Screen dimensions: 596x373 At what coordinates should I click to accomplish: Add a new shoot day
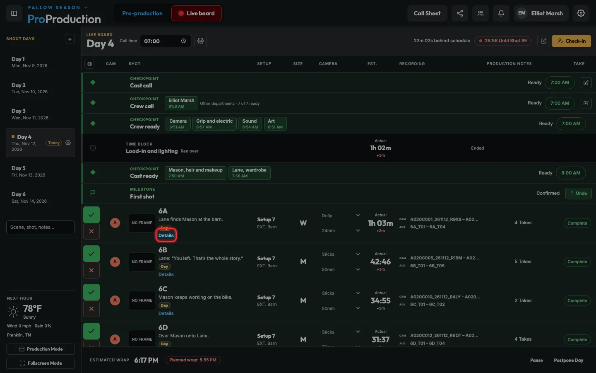pyautogui.click(x=70, y=39)
